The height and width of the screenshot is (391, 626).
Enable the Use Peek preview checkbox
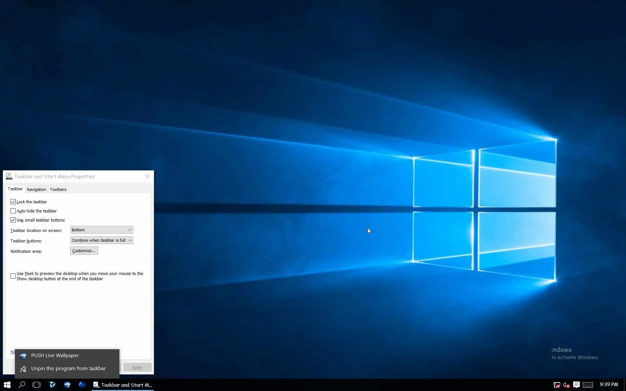[13, 276]
